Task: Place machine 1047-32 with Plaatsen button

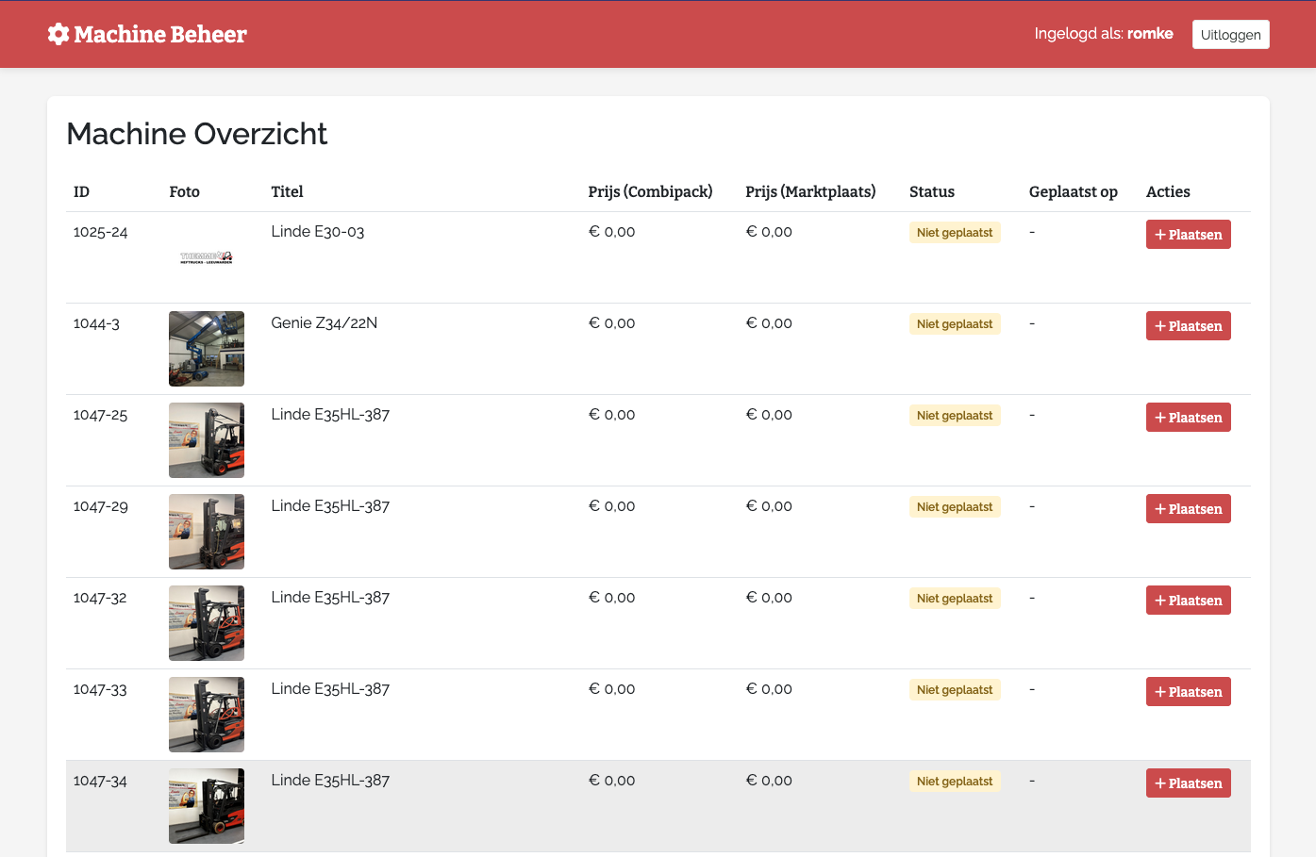Action: click(1188, 601)
